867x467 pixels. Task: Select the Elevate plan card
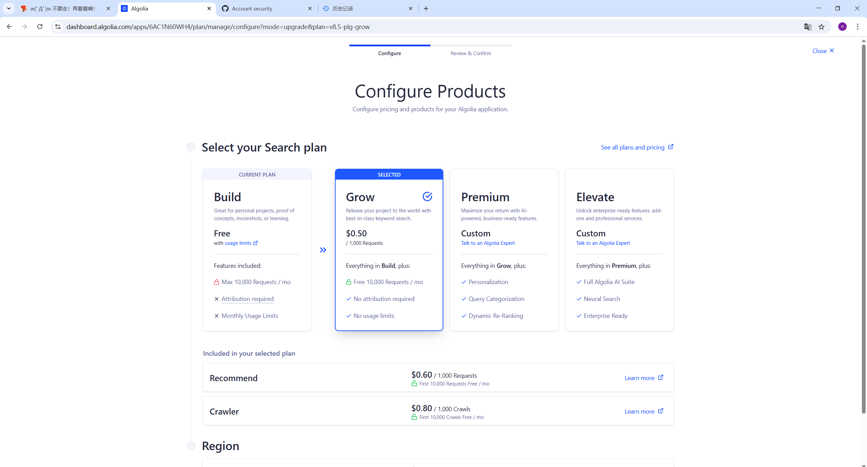click(619, 250)
